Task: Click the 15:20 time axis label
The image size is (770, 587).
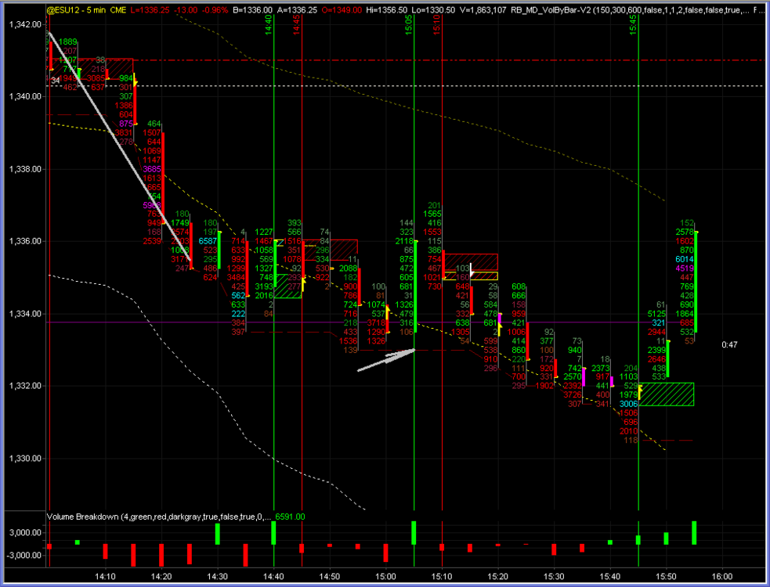Action: [498, 577]
